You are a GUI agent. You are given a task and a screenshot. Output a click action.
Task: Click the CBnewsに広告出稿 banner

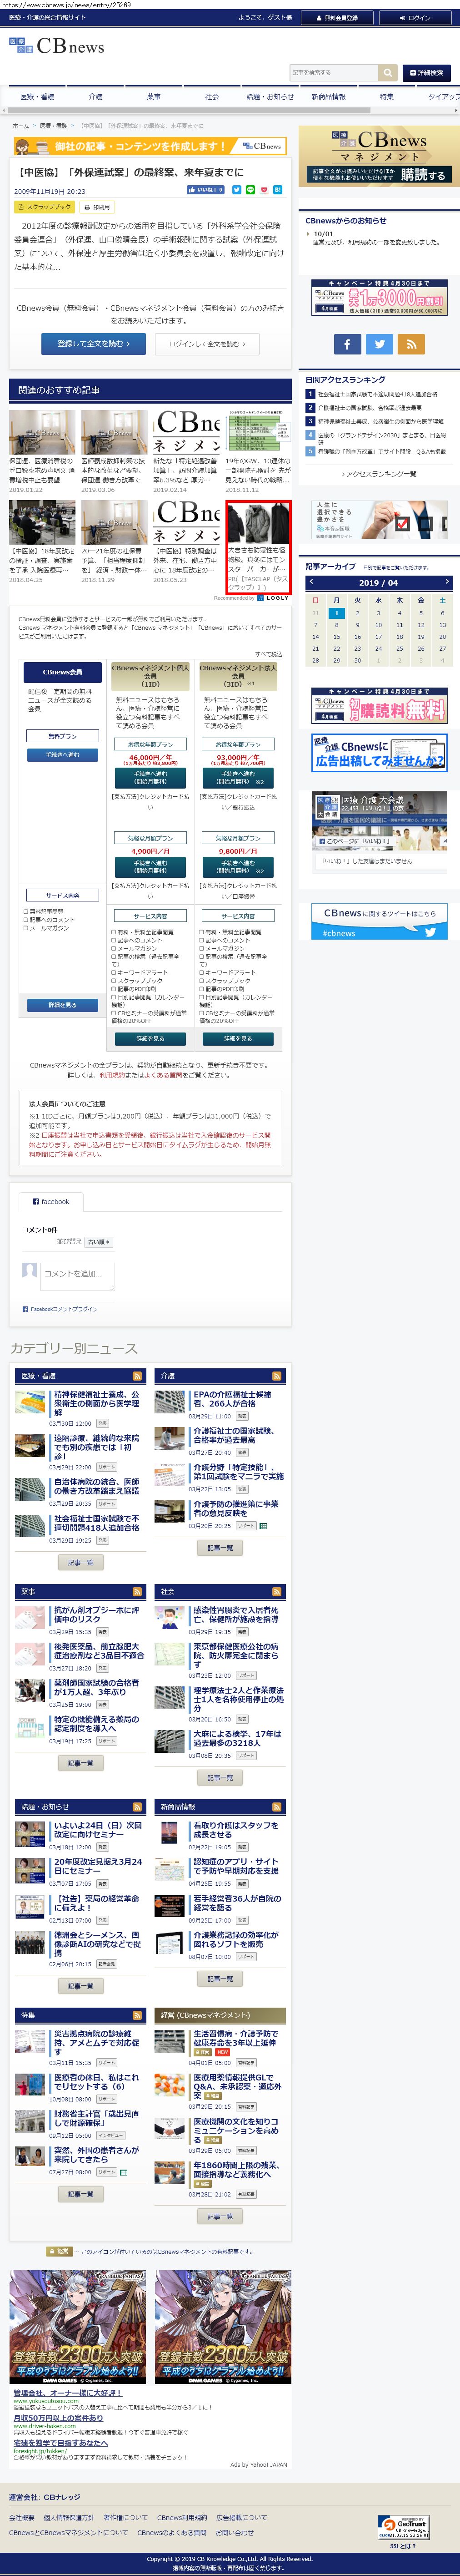click(x=378, y=753)
